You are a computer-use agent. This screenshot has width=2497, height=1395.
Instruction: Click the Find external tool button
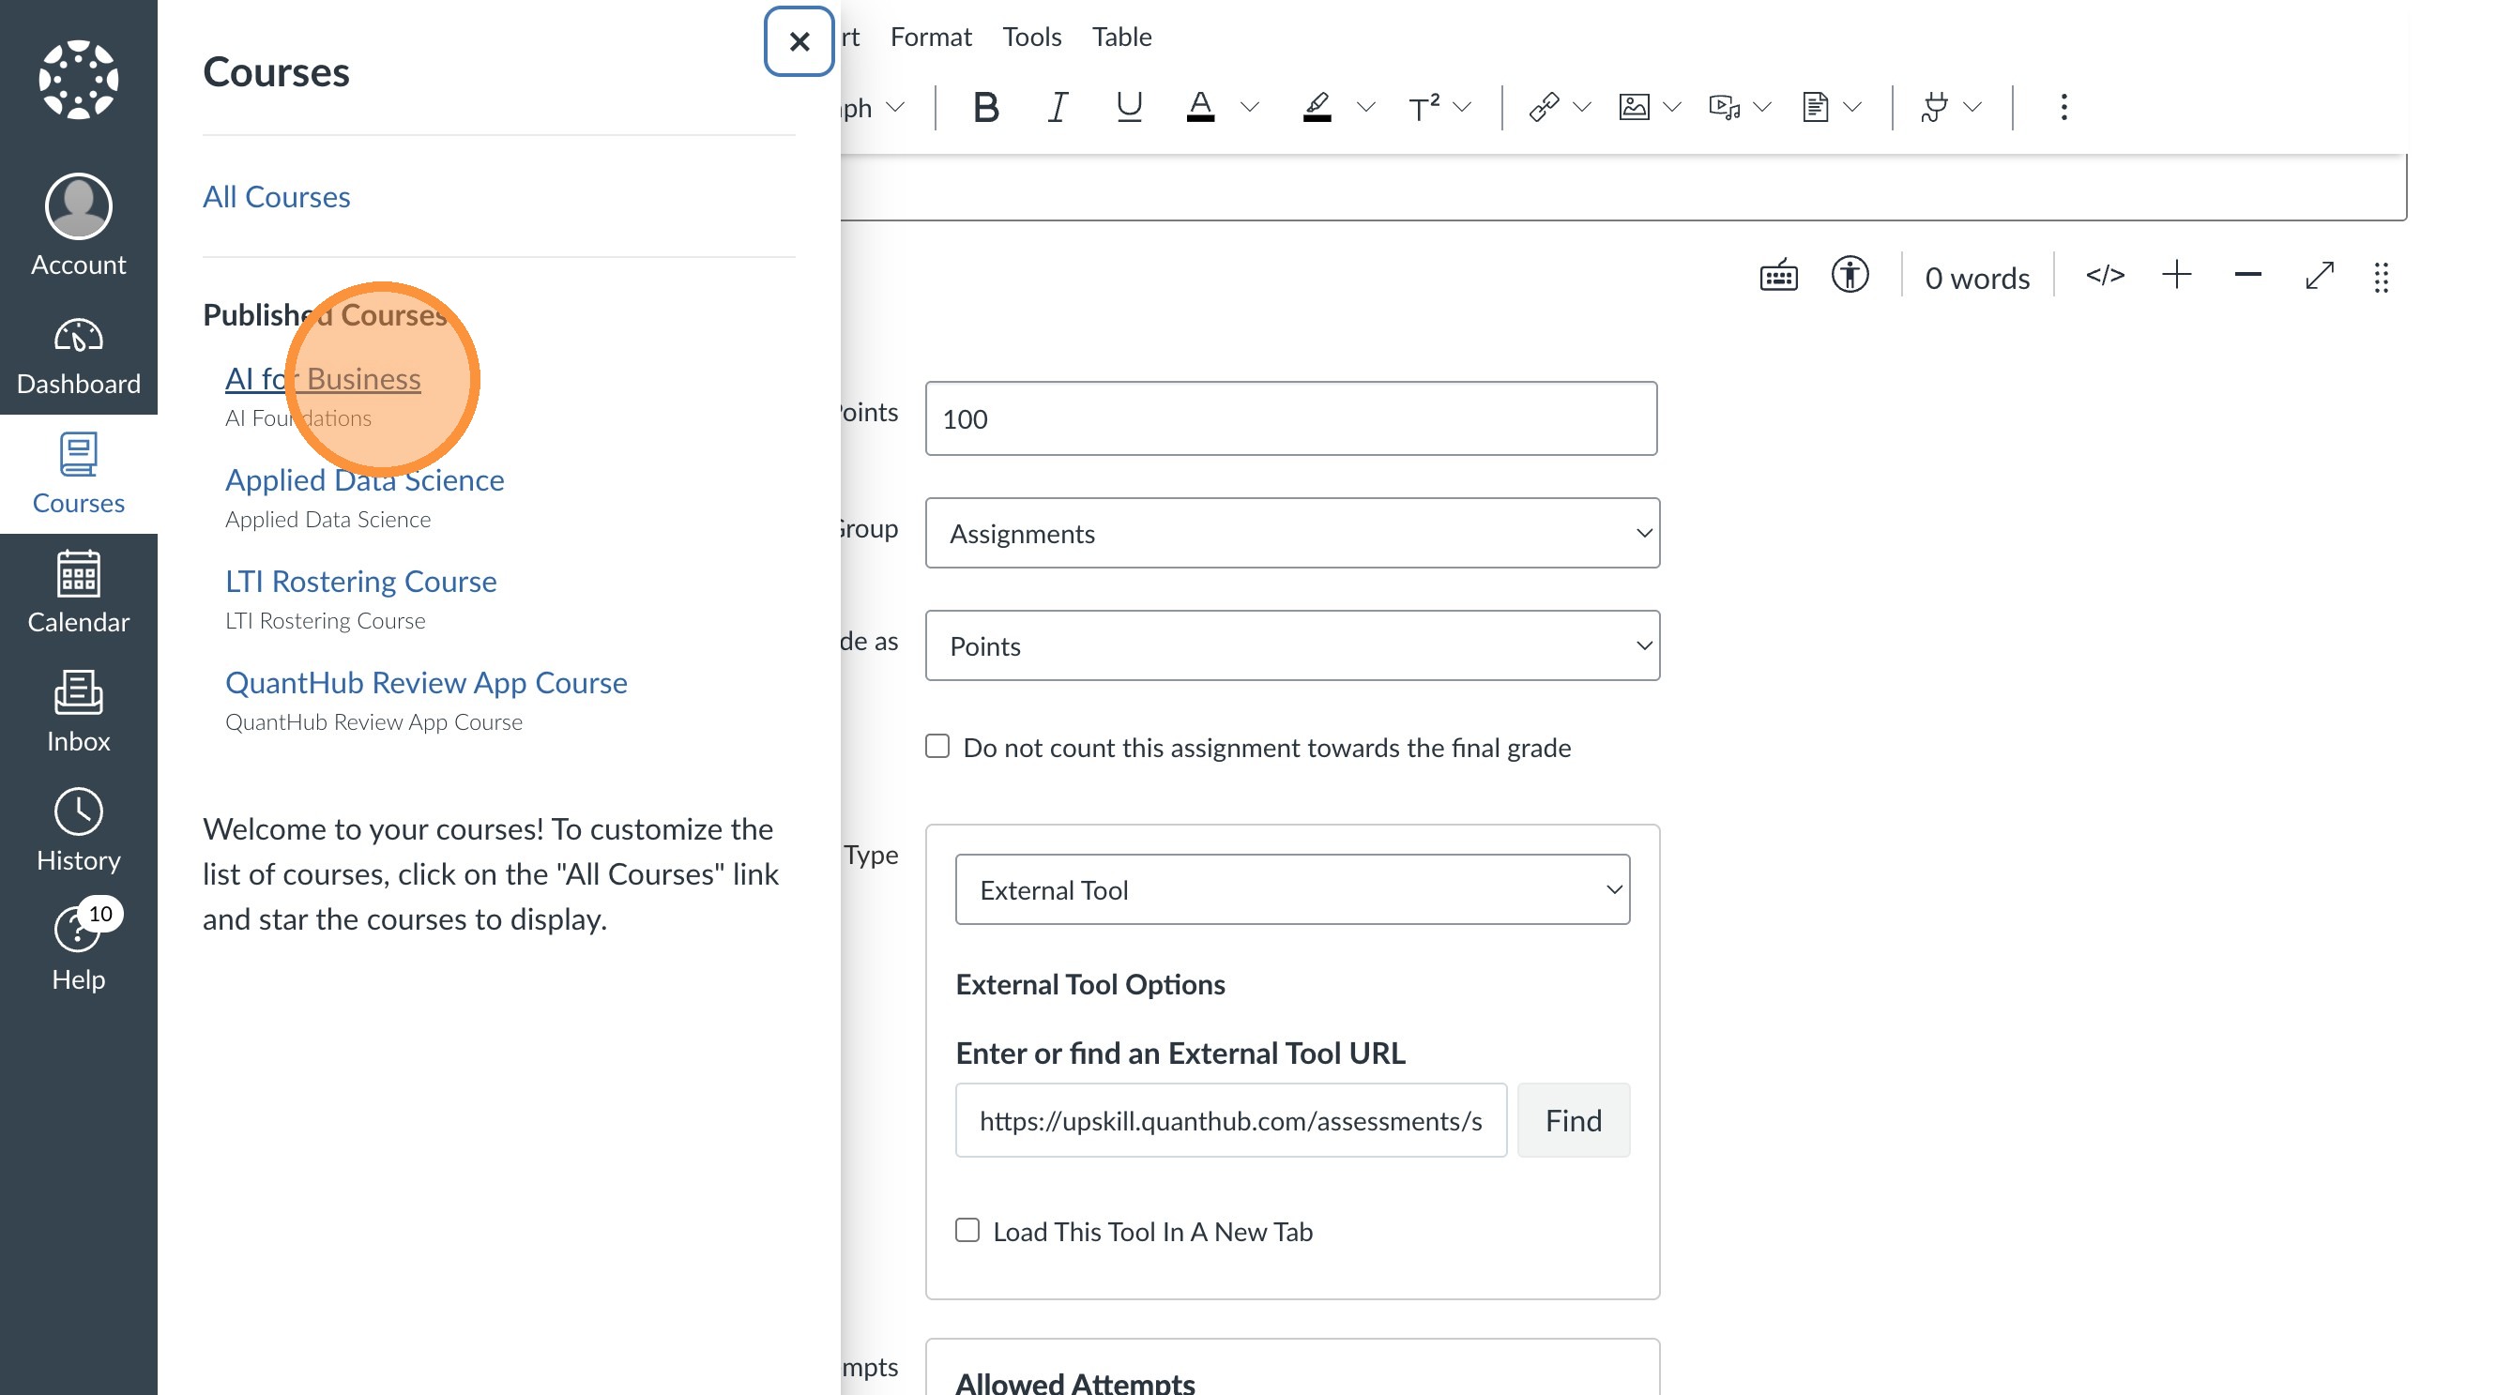1573,1121
